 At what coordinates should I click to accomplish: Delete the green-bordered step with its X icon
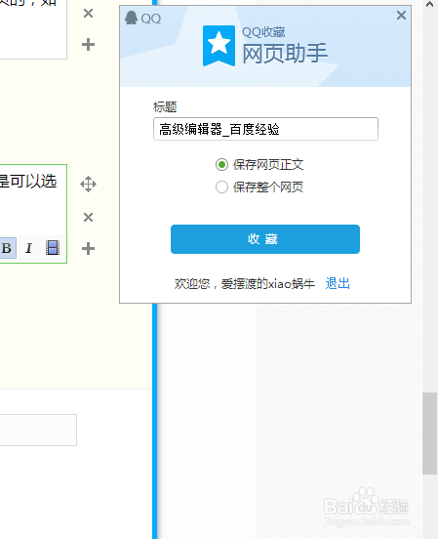point(89,217)
